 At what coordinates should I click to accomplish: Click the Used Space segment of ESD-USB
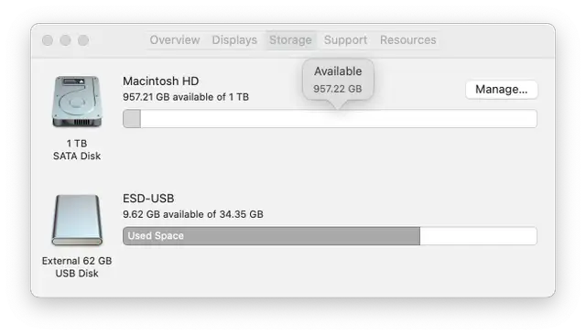[x=271, y=236]
